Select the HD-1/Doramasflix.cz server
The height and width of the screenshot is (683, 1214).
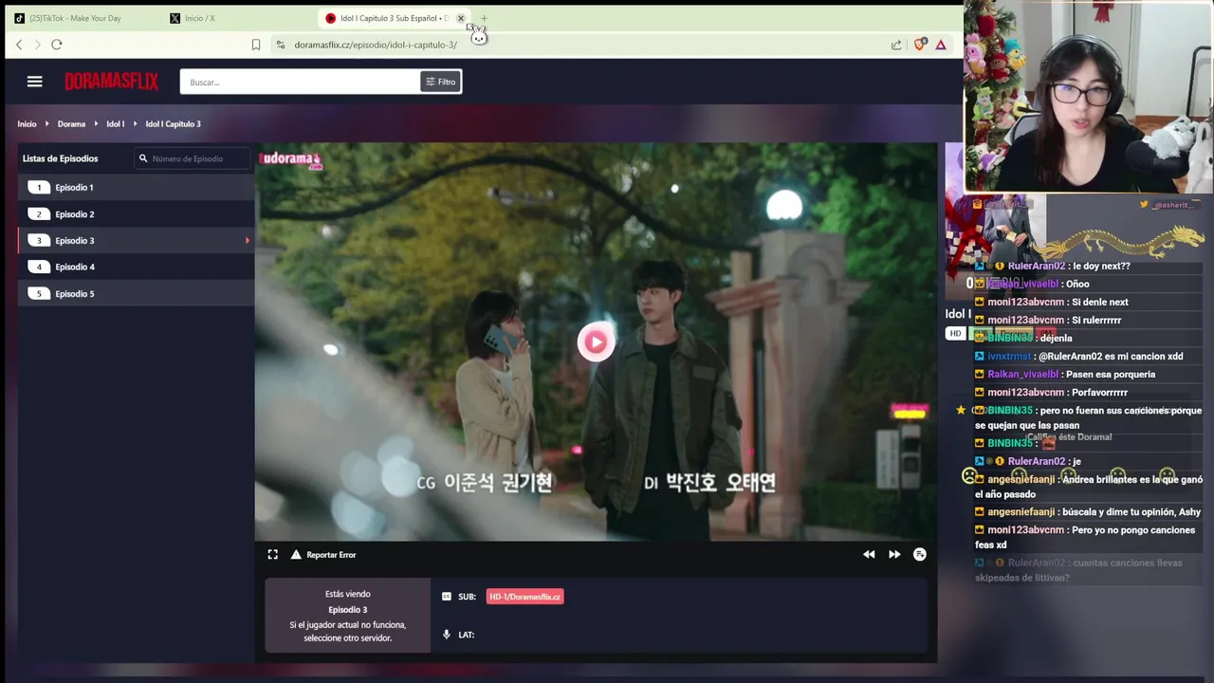coord(525,597)
